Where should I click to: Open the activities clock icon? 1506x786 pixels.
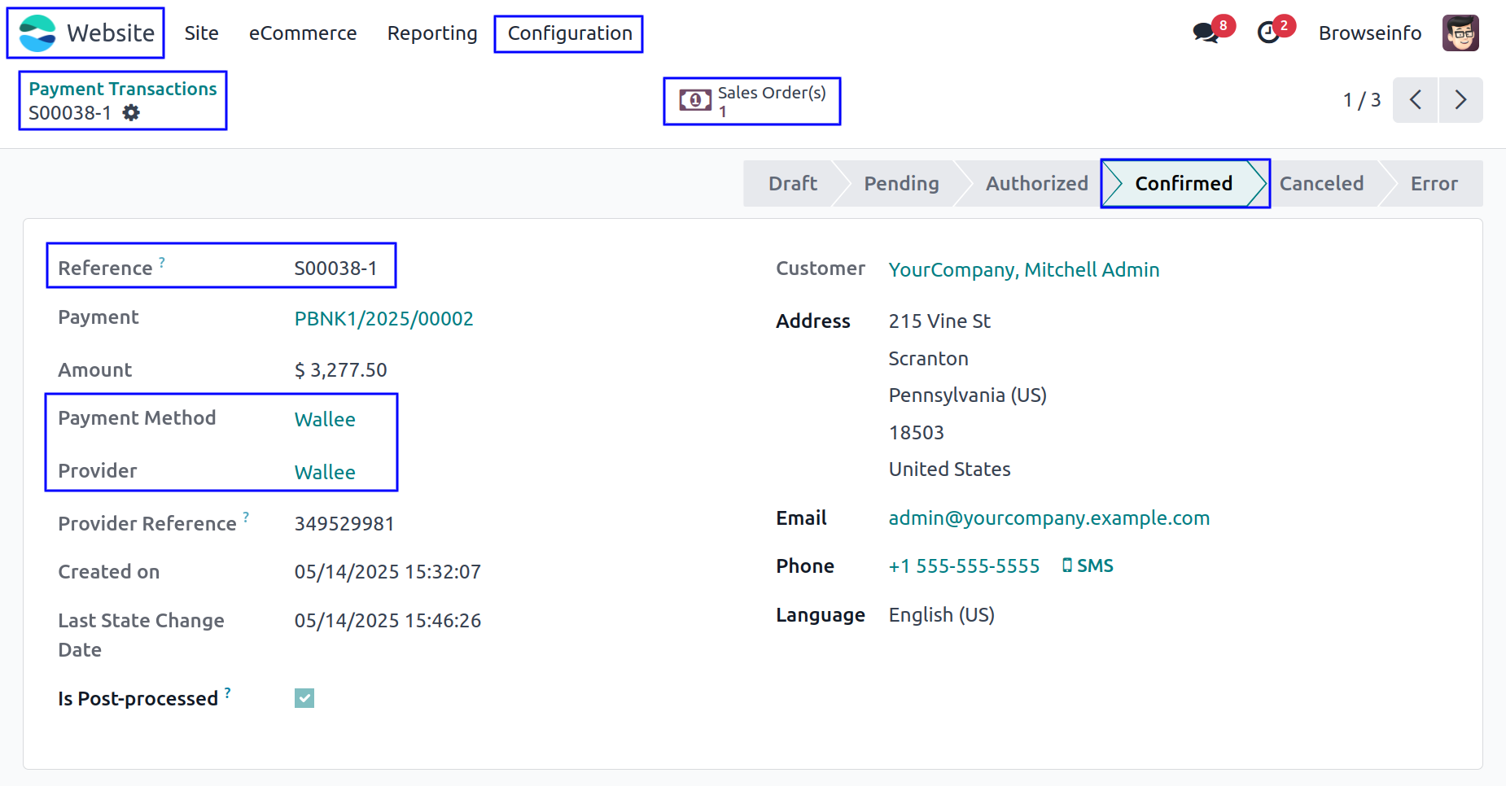1268,33
